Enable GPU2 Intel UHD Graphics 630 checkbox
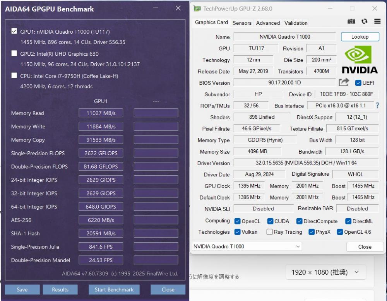Viewport: 387px width, 301px height. (x=14, y=53)
